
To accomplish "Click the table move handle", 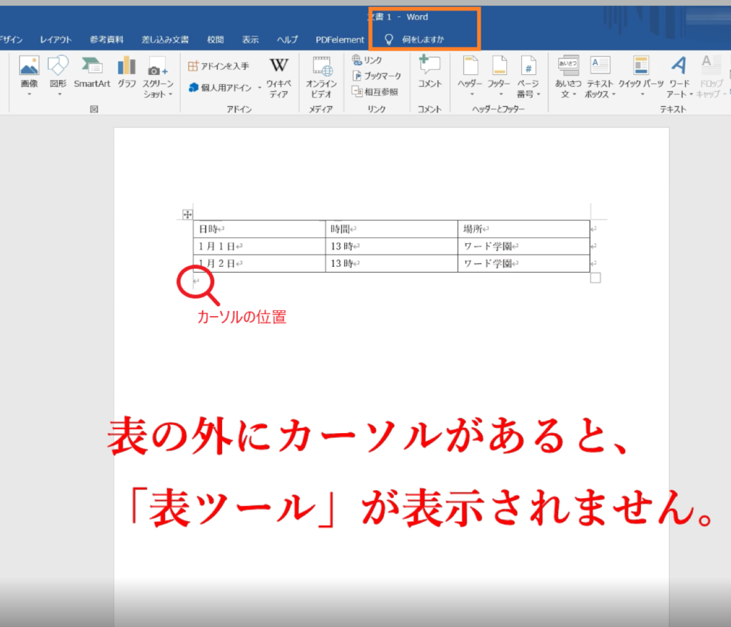I will point(187,214).
